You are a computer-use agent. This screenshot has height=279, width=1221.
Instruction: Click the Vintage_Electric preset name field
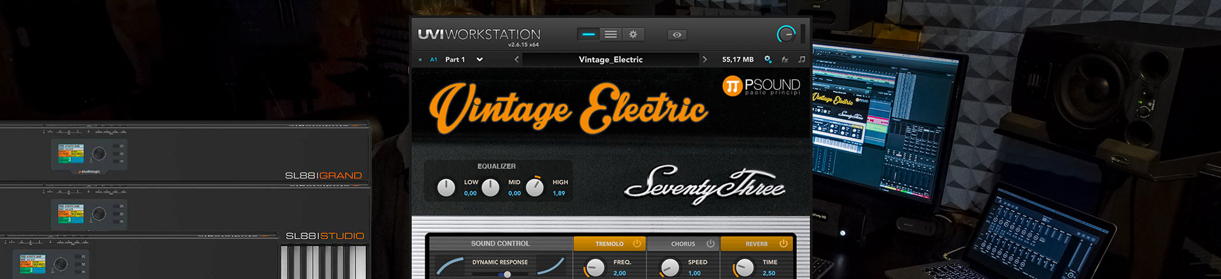610,60
